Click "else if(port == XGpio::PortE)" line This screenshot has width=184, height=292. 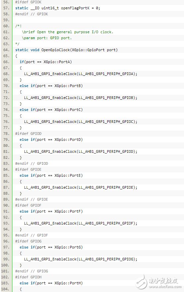(x=51, y=175)
